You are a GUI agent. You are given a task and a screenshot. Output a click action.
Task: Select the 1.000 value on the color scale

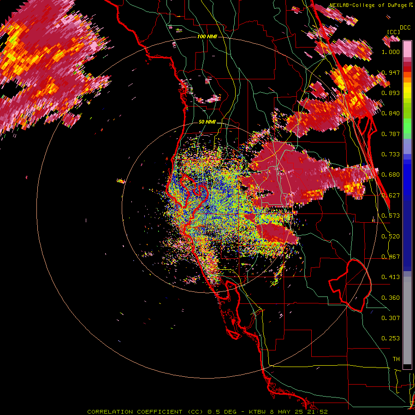(391, 52)
